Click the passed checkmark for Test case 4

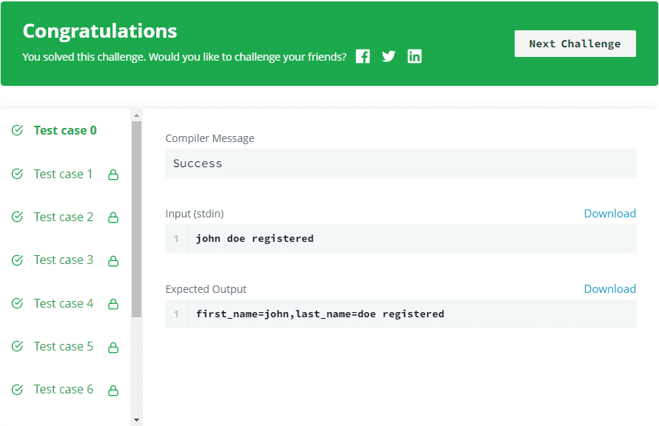18,304
